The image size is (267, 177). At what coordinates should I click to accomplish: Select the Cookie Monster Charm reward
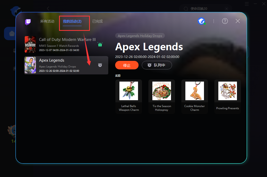point(195,96)
